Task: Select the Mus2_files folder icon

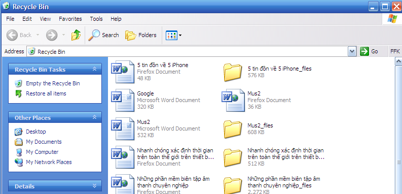Action: tap(233, 130)
